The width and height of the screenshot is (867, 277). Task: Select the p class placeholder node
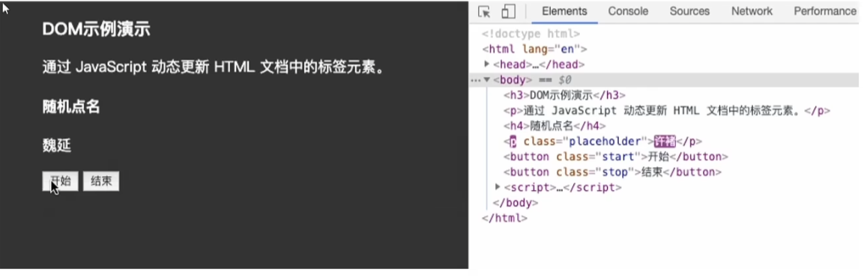(602, 141)
